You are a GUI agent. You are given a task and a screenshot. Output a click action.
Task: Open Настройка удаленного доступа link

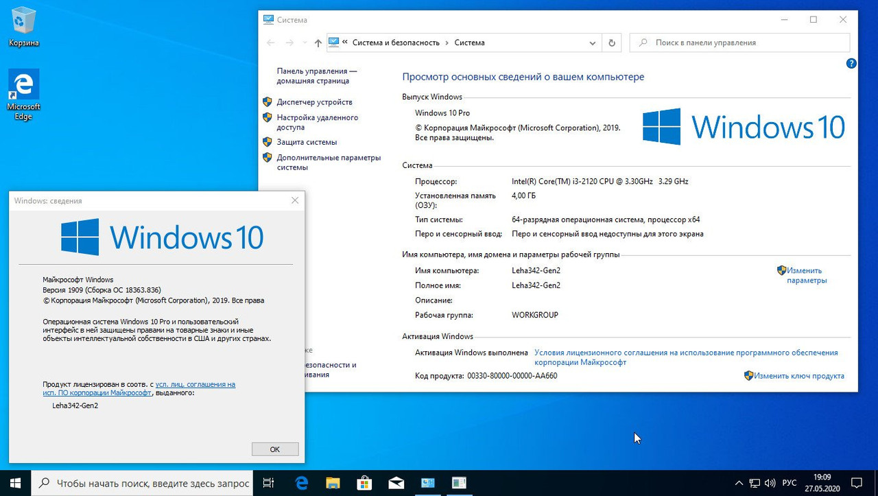point(317,122)
